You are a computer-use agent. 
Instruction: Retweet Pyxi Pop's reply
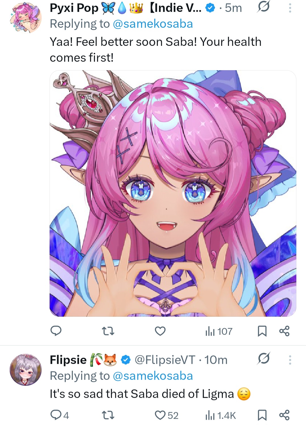108,331
